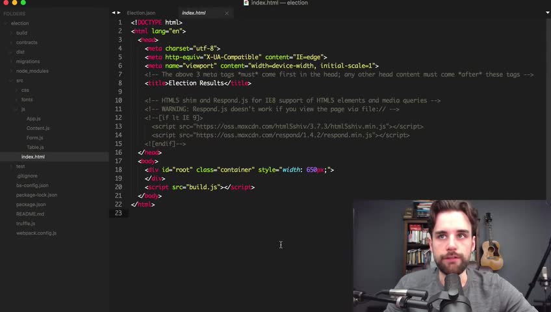Select the index.html editor tab

[x=194, y=13]
